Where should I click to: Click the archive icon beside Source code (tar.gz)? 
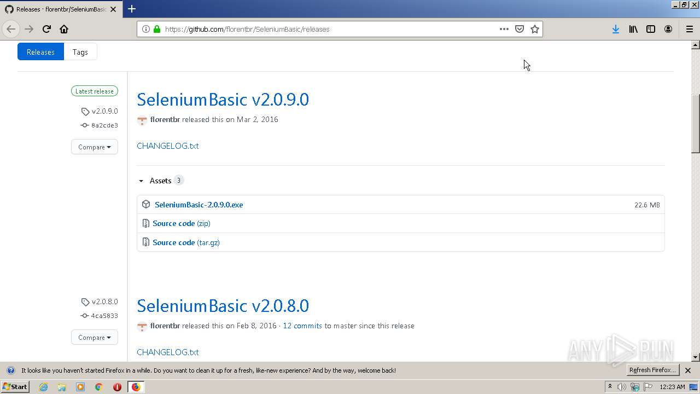coord(145,242)
